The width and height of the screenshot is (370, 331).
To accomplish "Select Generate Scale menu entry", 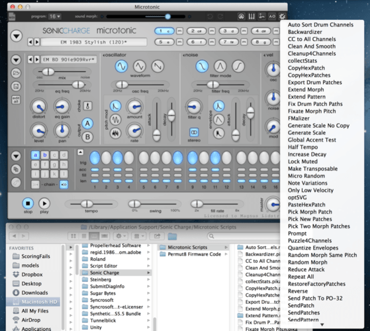I will [306, 132].
